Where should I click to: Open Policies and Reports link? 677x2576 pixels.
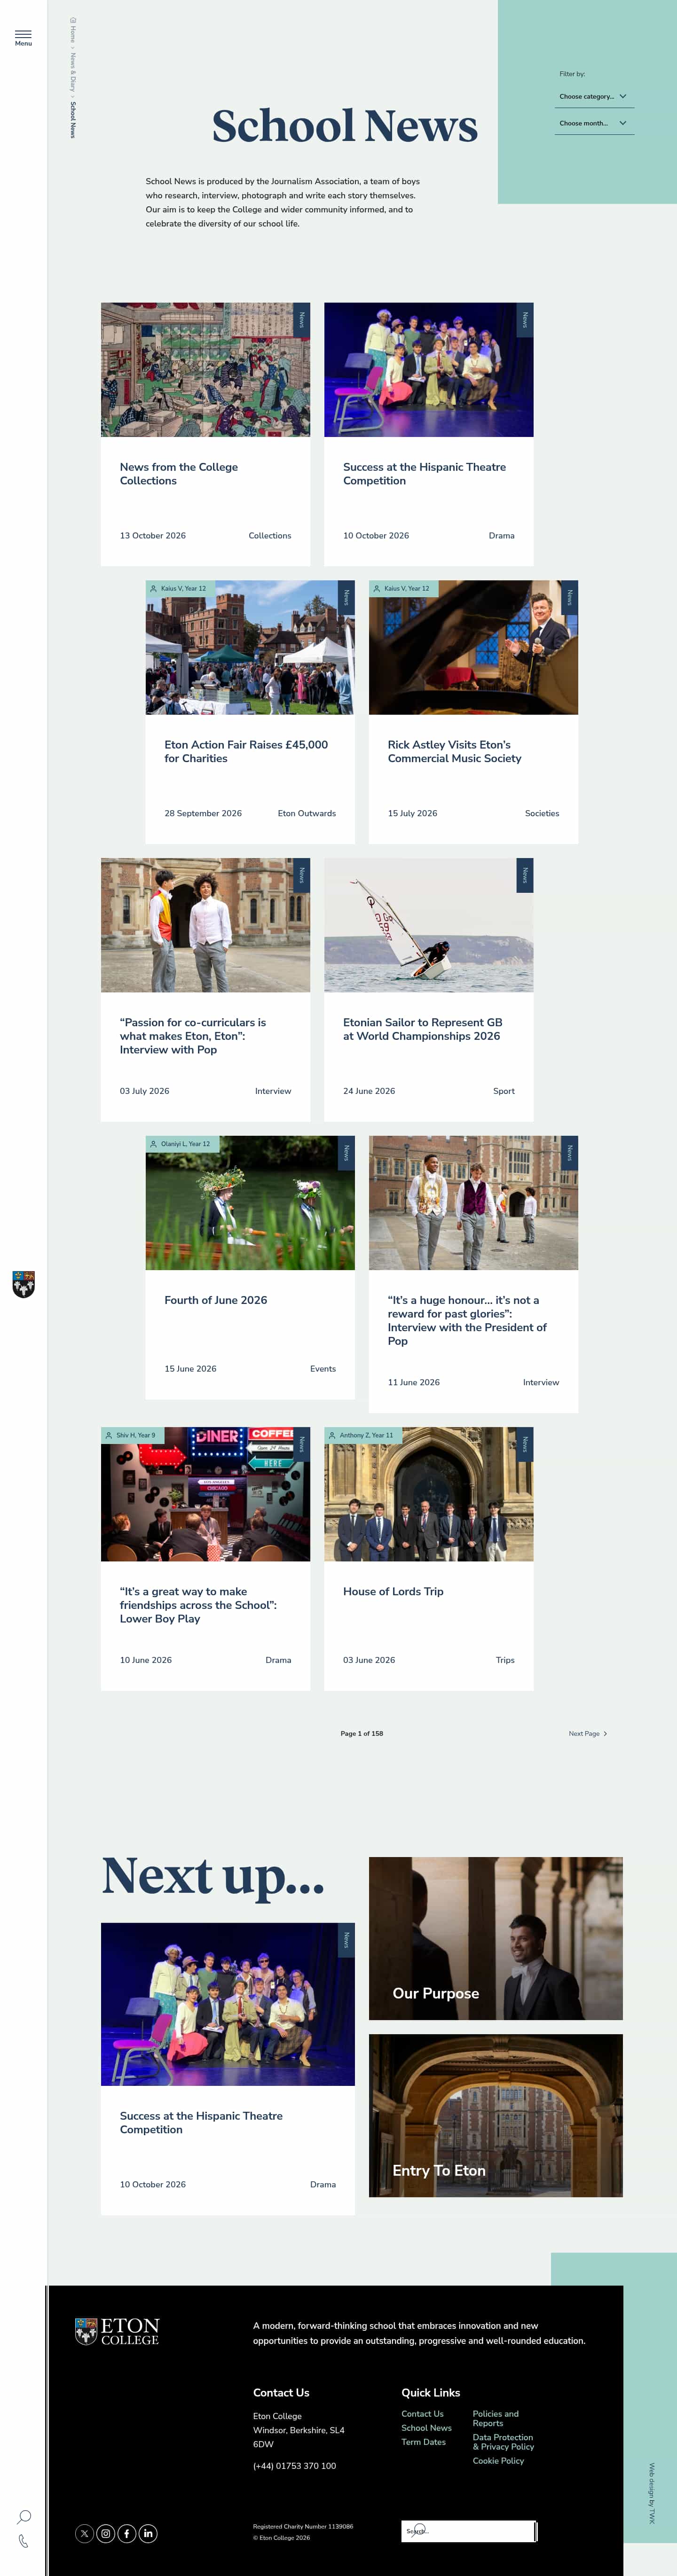tap(495, 2419)
